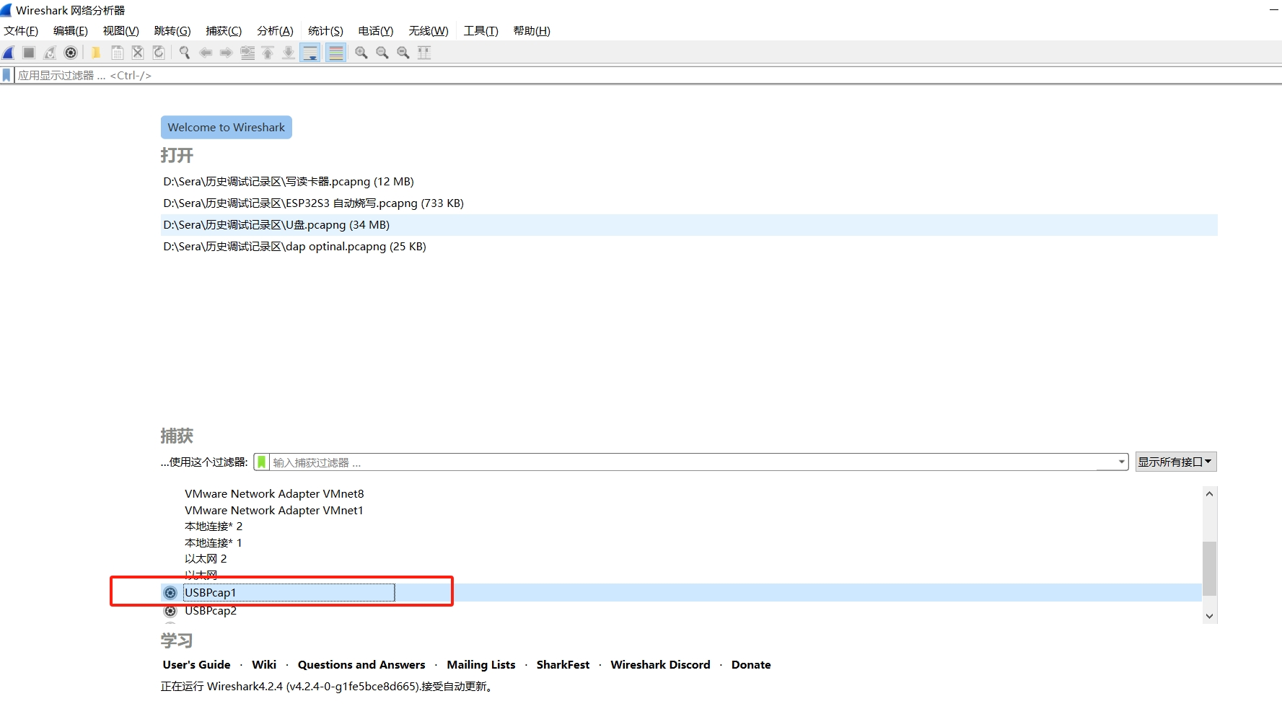Click the go to specified packet icon
Screen dimensions: 1282x722
click(x=247, y=53)
